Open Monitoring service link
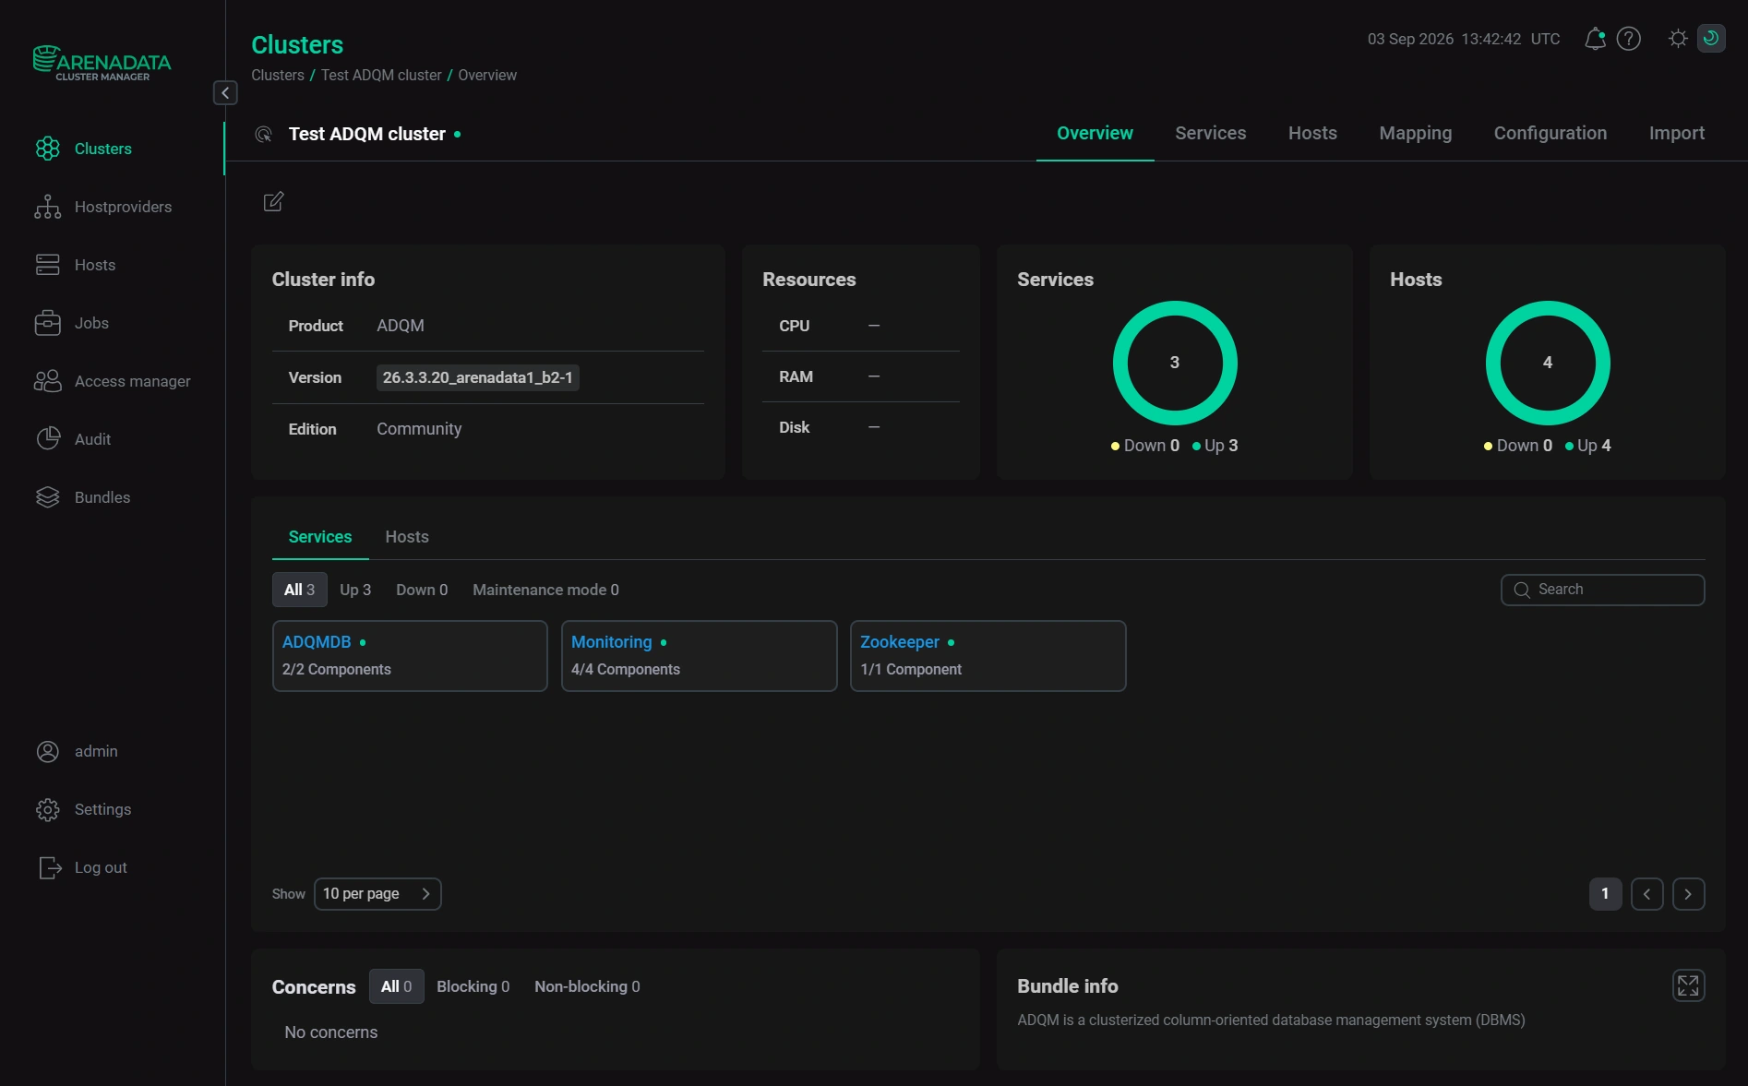This screenshot has height=1086, width=1748. pos(611,642)
